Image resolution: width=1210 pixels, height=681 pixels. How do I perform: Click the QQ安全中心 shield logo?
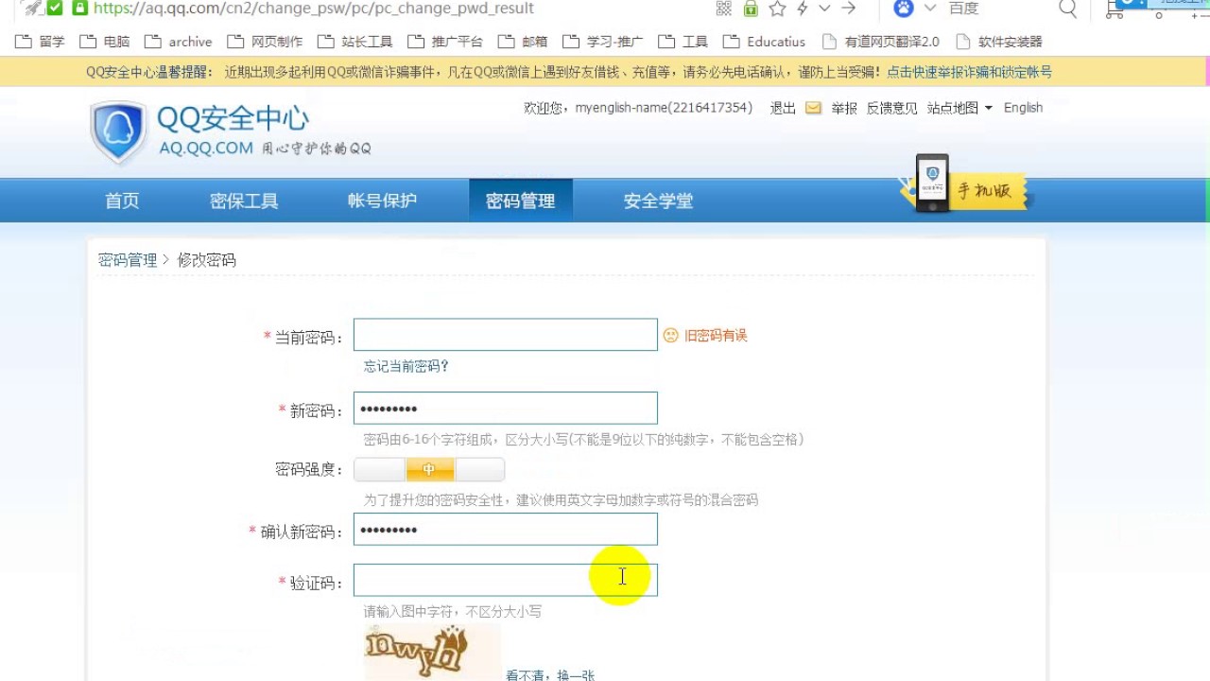click(x=118, y=132)
